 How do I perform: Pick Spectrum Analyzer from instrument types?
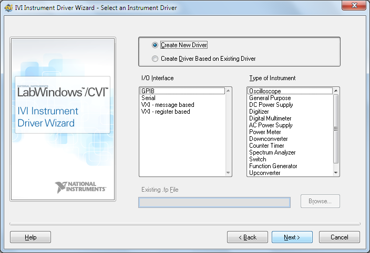point(272,152)
